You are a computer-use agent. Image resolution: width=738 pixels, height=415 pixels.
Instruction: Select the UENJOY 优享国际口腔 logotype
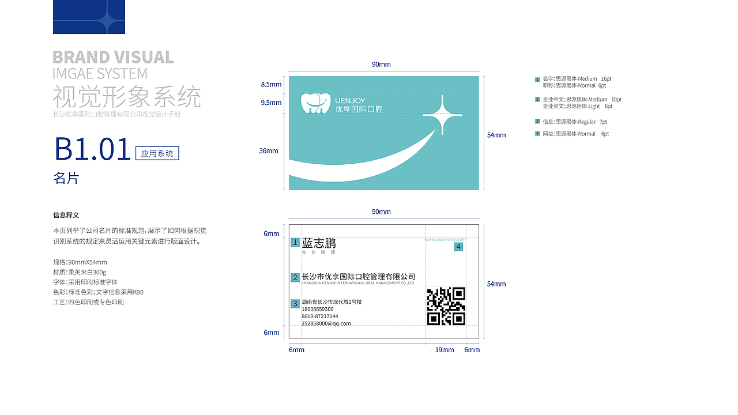click(x=360, y=104)
